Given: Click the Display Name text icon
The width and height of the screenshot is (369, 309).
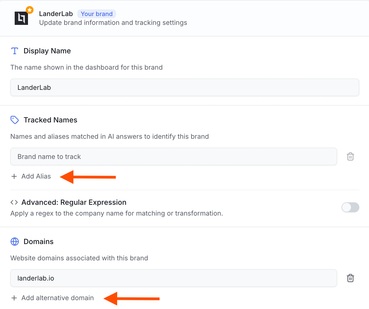Looking at the screenshot, I should point(15,51).
